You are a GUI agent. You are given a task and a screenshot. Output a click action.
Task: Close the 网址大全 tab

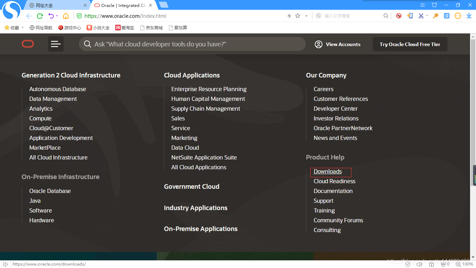(x=85, y=5)
